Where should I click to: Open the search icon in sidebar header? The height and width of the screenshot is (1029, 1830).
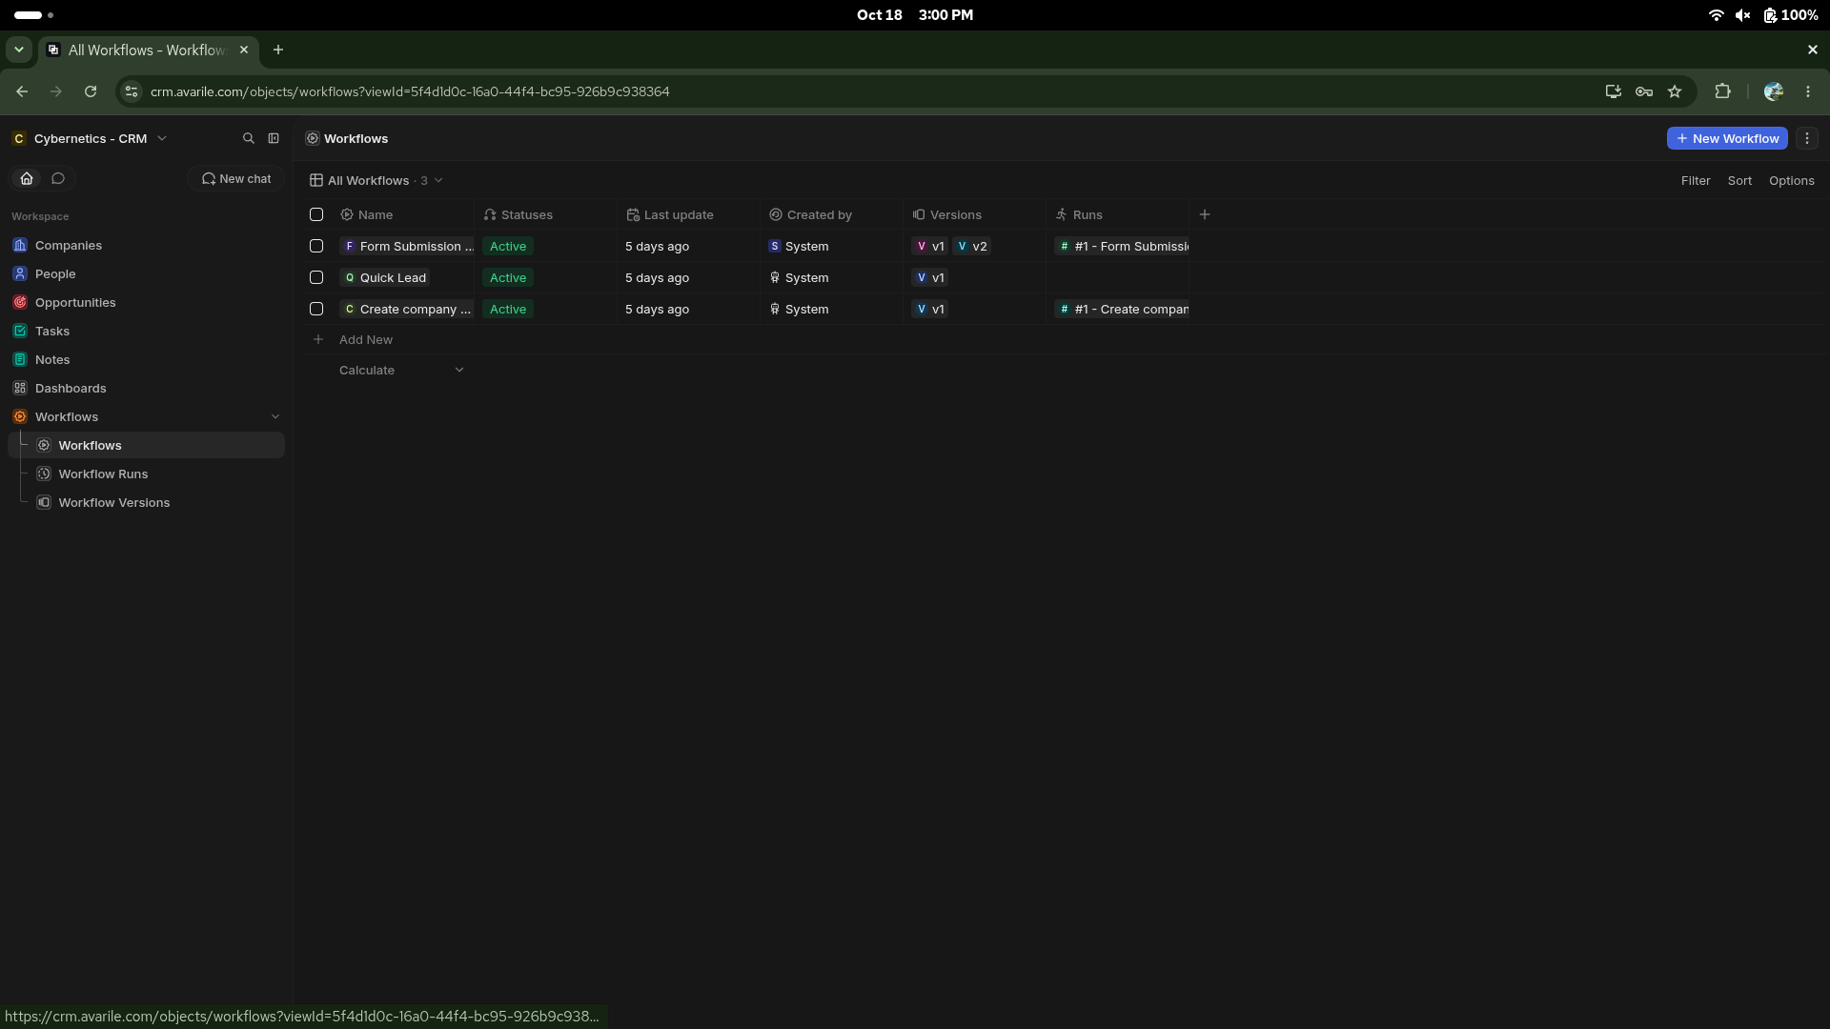point(249,138)
